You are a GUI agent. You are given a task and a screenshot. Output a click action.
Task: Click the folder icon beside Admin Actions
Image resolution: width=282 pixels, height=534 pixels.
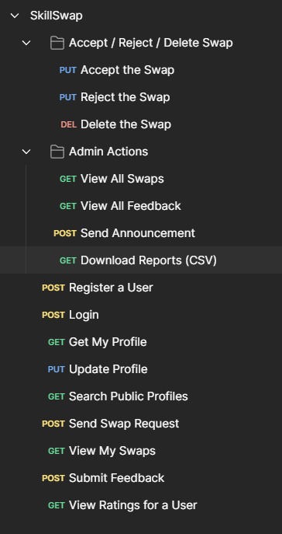click(x=57, y=152)
